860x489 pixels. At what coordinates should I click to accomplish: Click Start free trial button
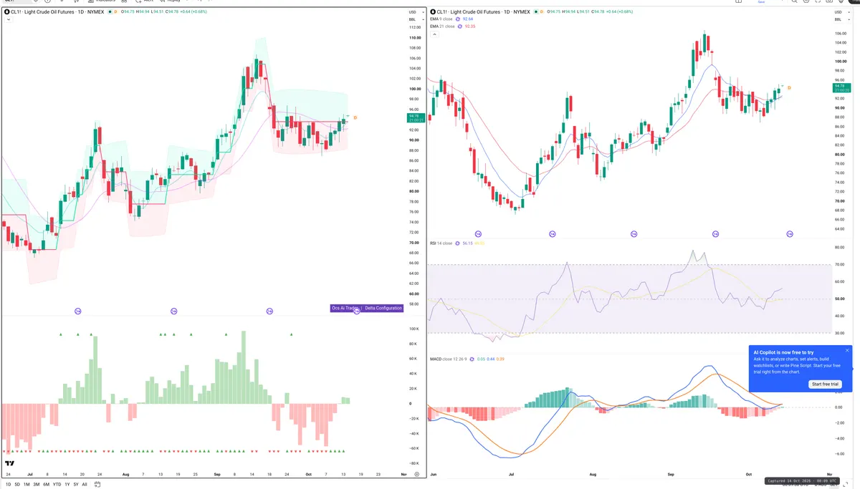tap(825, 384)
